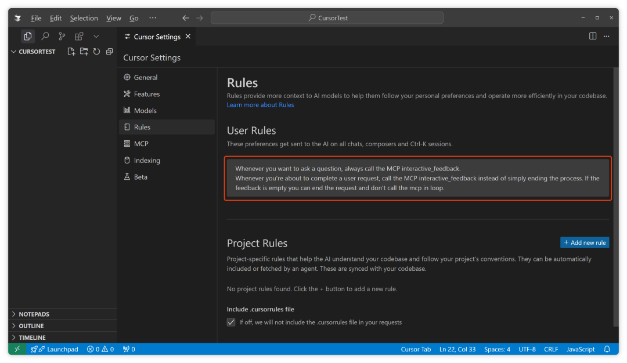The width and height of the screenshot is (627, 363).
Task: Open Beta settings section
Action: pos(167,177)
